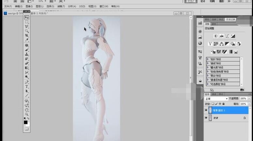Open the 选择(S) menu

pyautogui.click(x=50, y=6)
